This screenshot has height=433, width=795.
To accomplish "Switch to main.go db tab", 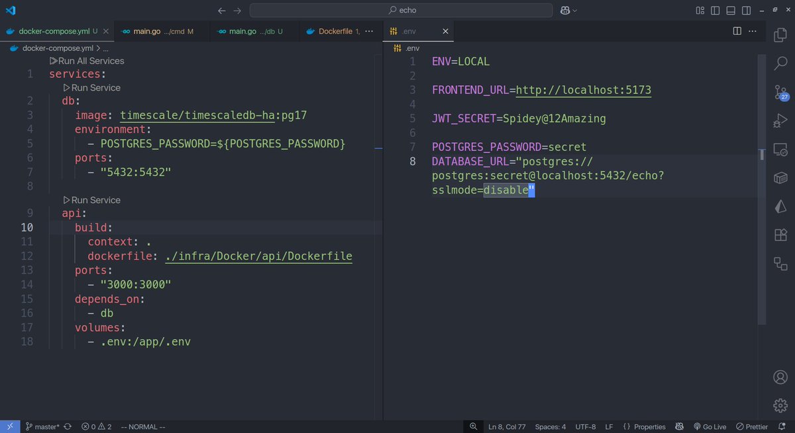I will point(255,31).
